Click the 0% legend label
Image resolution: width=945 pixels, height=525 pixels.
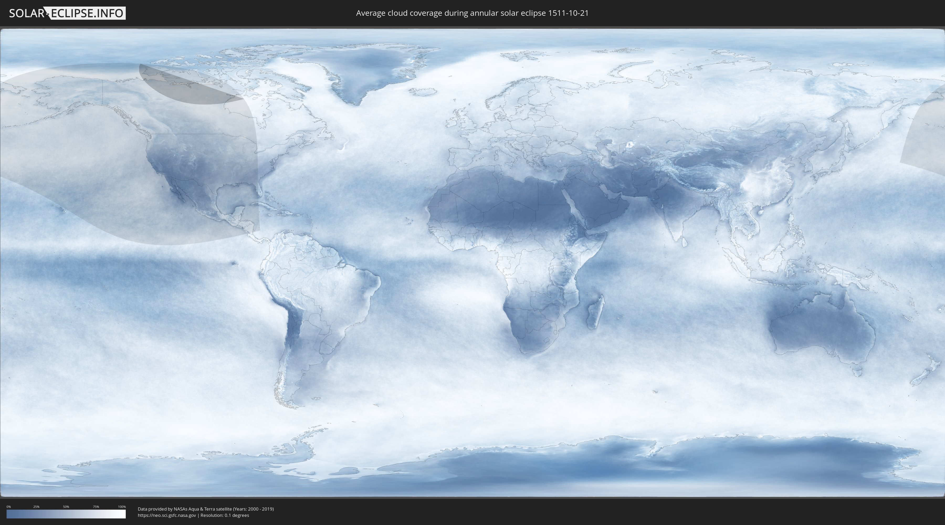(x=8, y=507)
